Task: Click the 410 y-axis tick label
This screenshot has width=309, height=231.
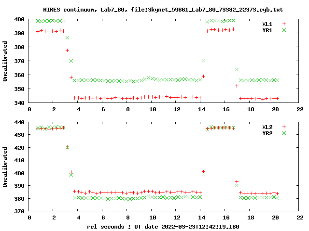Action: (x=19, y=160)
